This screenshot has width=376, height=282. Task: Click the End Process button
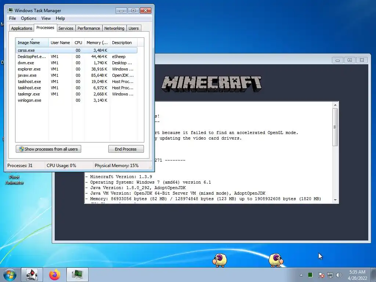click(x=126, y=149)
